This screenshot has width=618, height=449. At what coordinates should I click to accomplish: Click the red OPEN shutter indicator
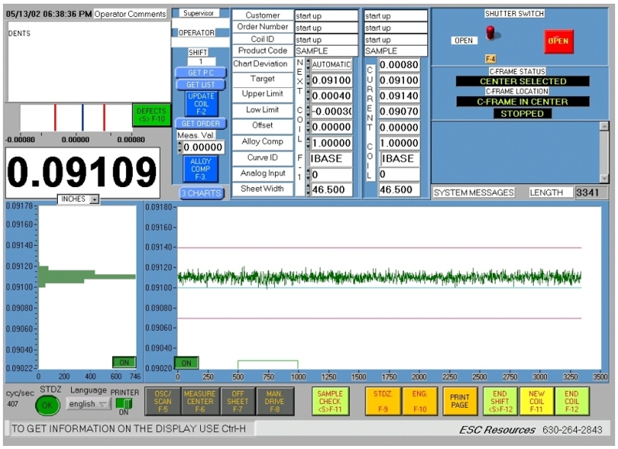pyautogui.click(x=558, y=41)
